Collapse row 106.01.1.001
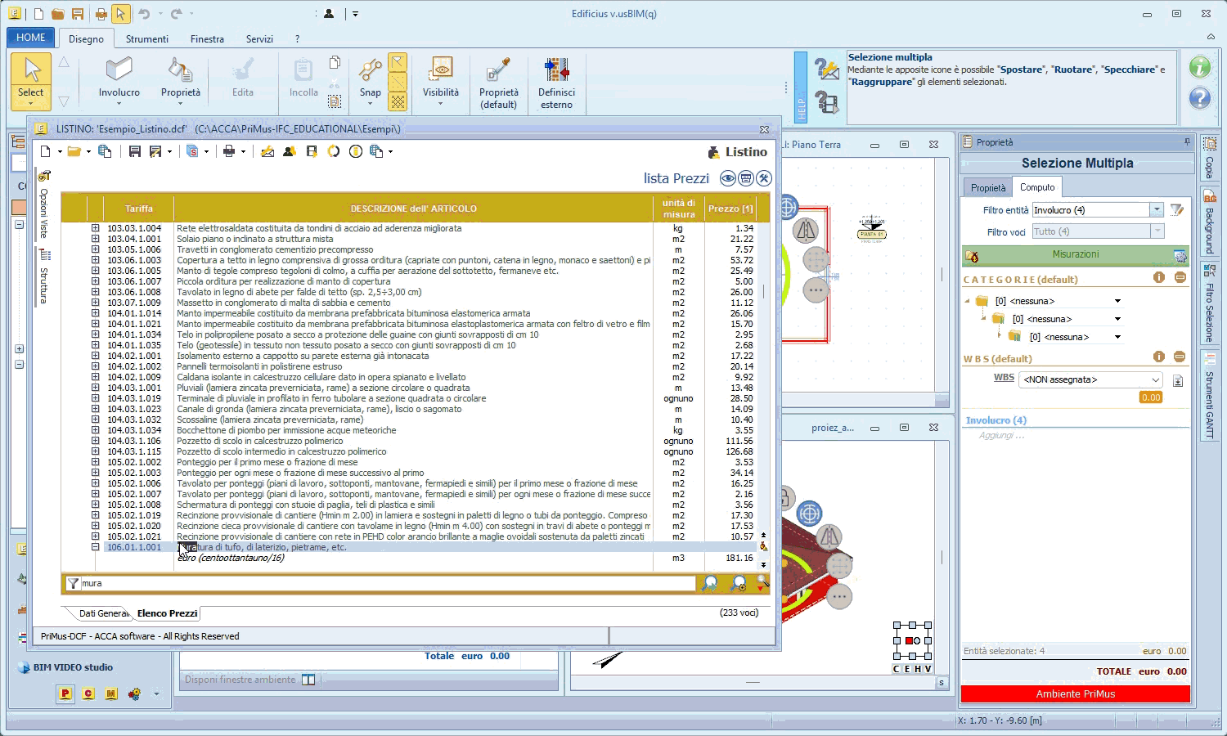 (x=95, y=547)
